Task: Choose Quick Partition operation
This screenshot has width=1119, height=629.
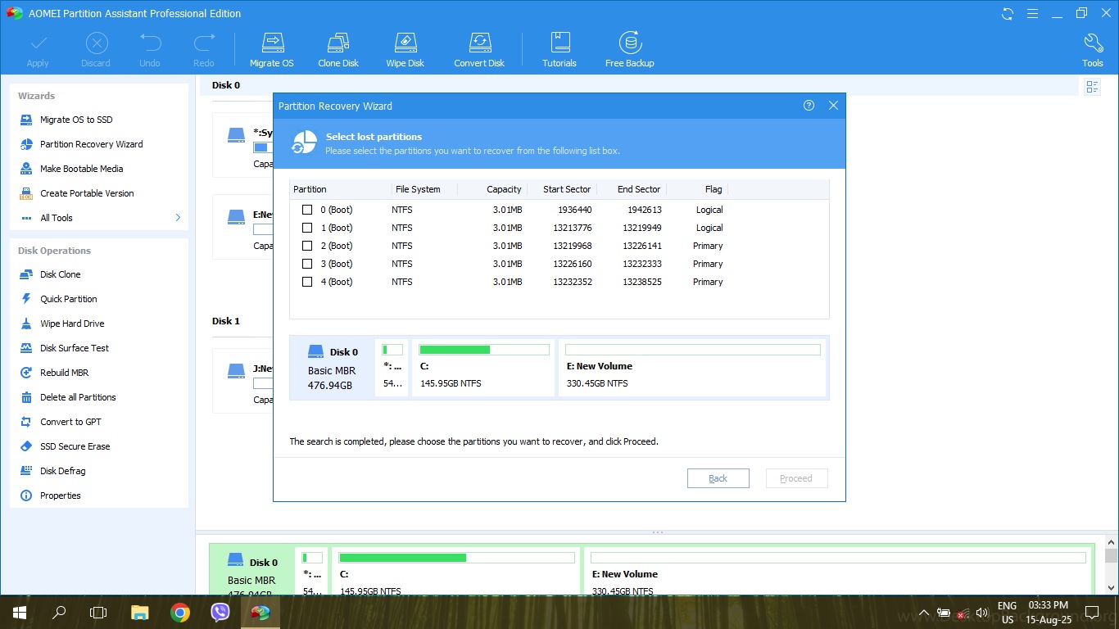Action: (x=68, y=299)
